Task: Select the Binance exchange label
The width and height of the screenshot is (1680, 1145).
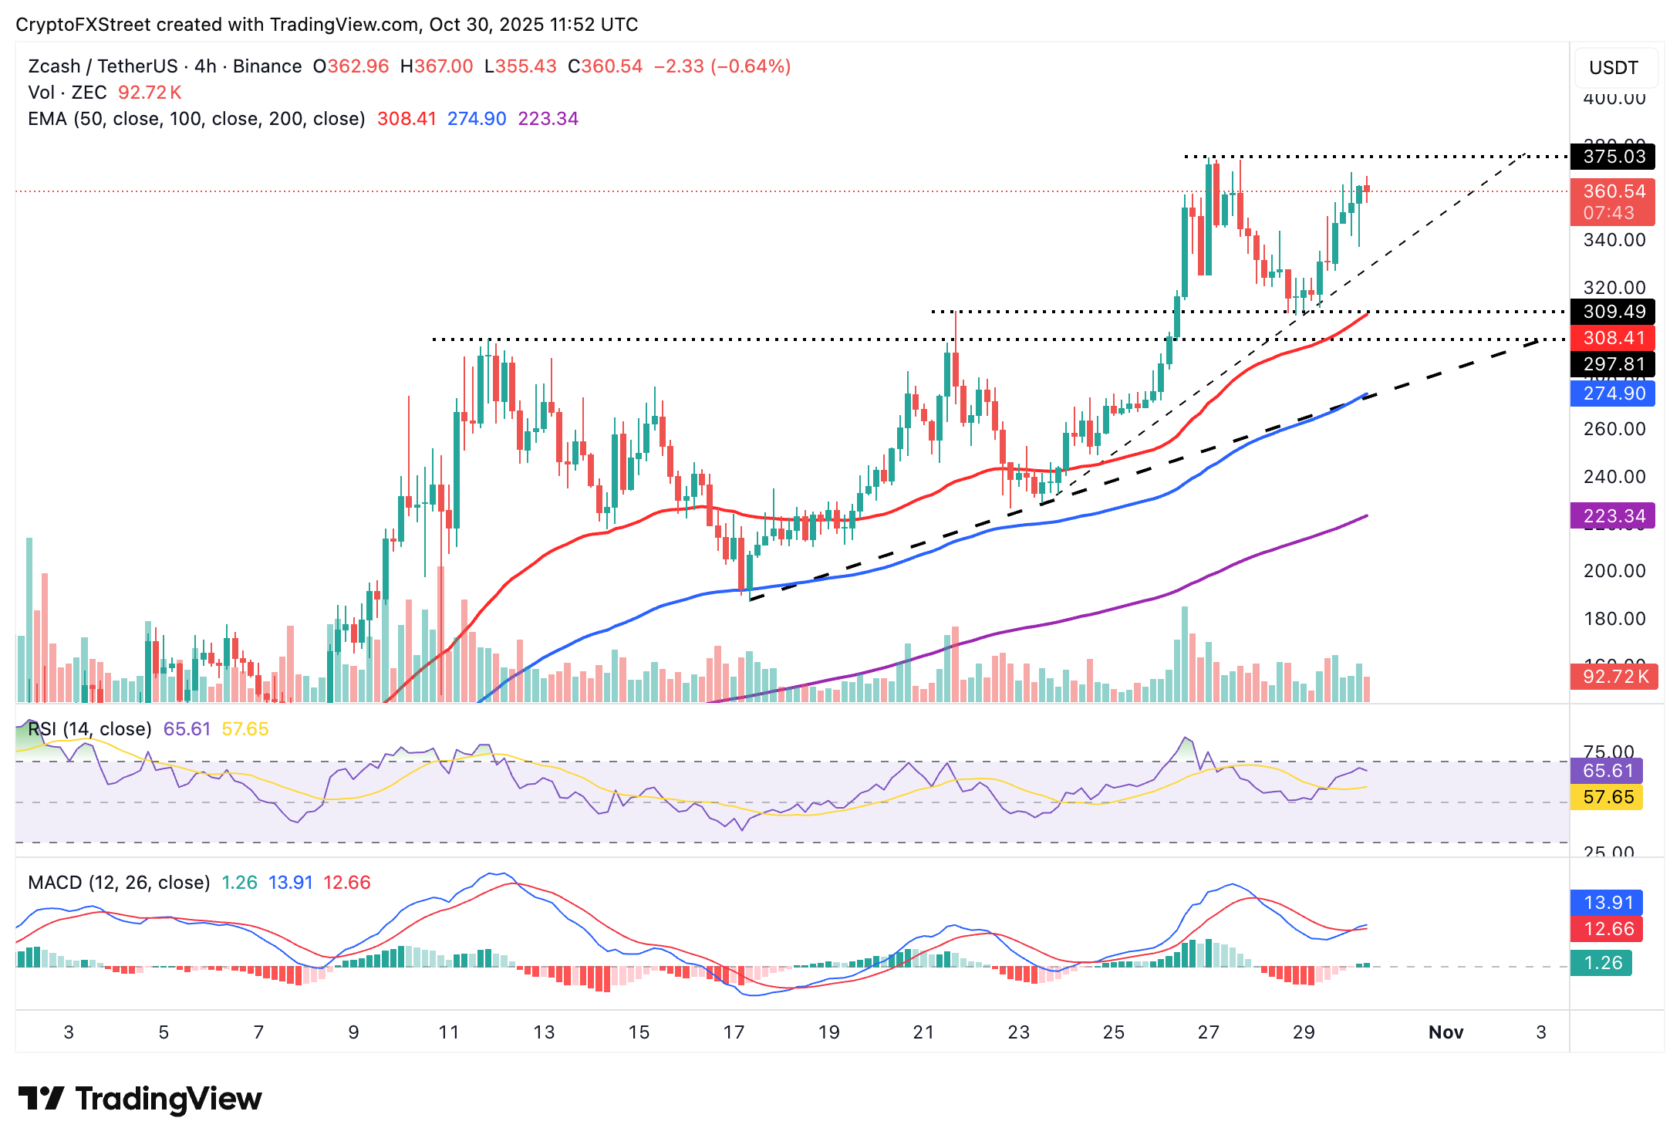Action: coord(266,66)
